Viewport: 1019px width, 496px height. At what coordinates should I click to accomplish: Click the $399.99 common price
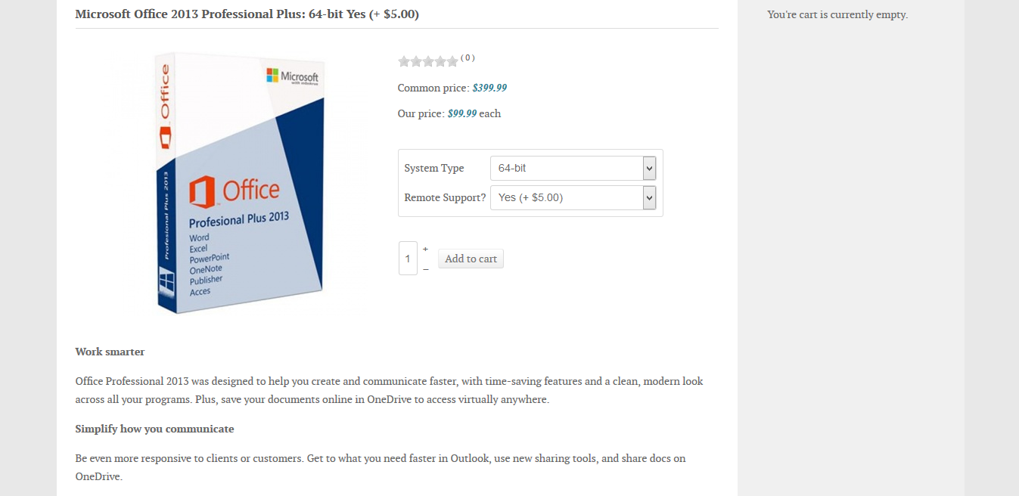(489, 88)
